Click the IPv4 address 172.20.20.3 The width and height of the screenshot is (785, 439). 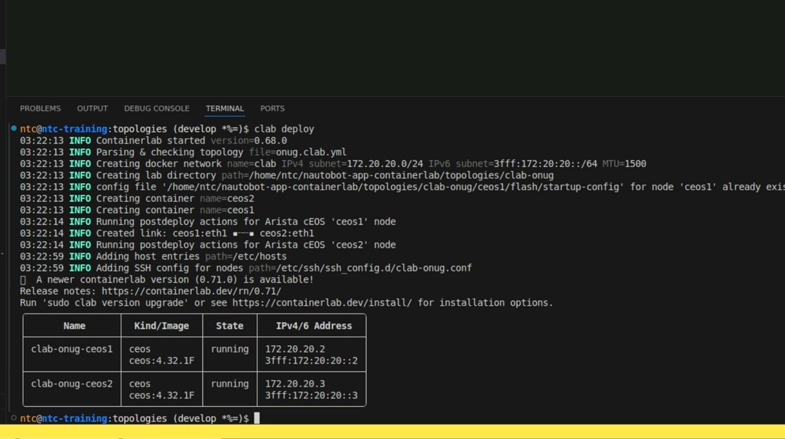tap(295, 384)
